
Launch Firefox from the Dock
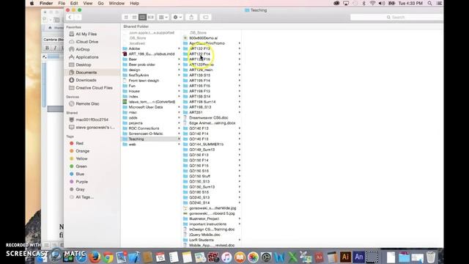point(95,257)
